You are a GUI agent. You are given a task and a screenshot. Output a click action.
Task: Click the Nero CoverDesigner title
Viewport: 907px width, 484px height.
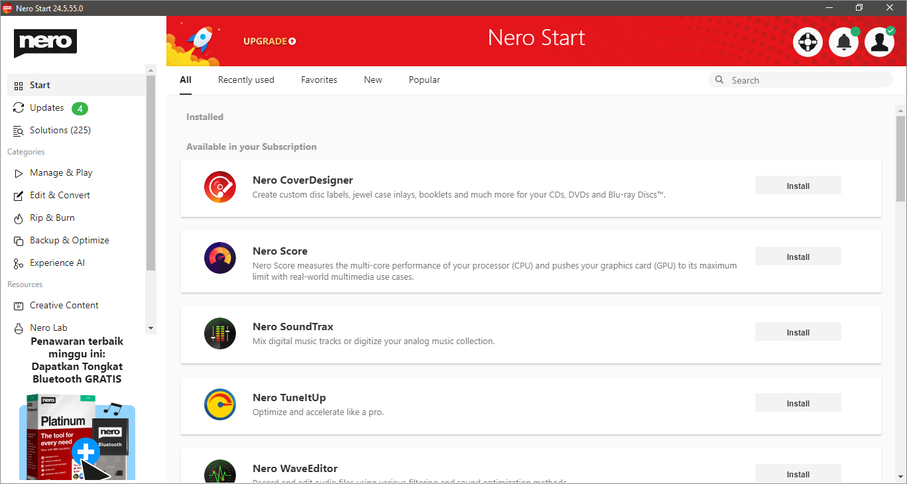302,180
